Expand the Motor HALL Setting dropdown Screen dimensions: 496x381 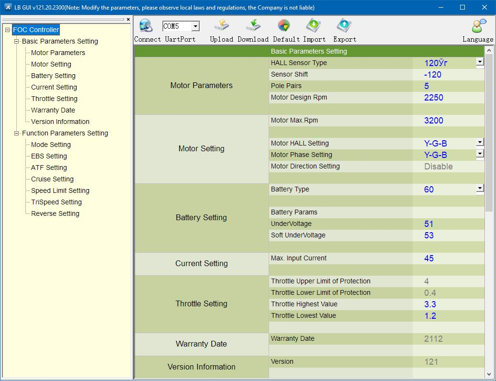[x=480, y=142]
